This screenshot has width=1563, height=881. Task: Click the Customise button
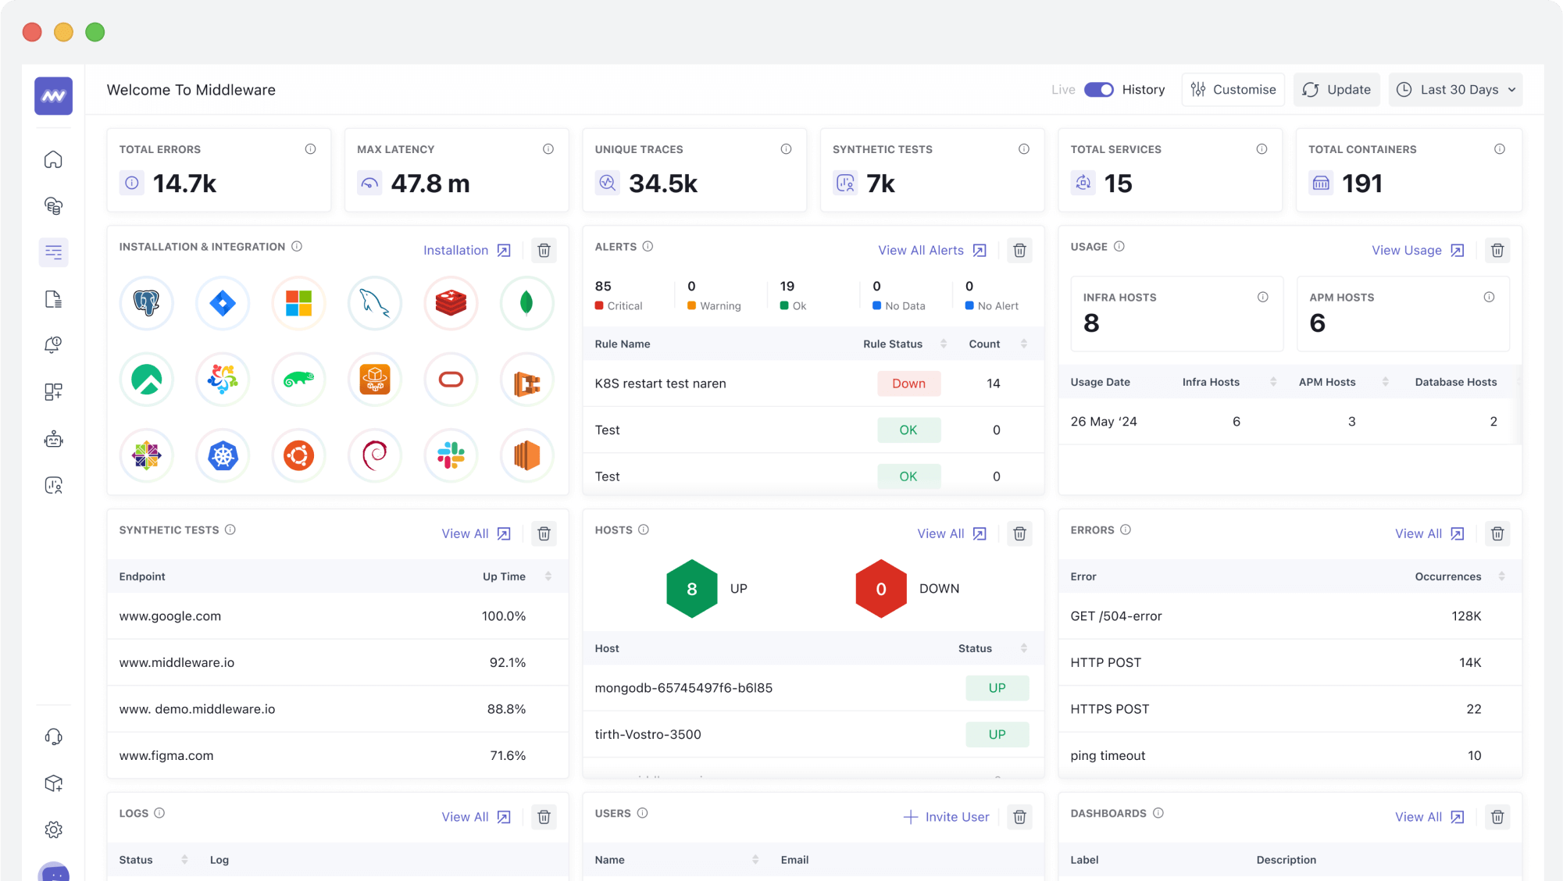(x=1233, y=90)
